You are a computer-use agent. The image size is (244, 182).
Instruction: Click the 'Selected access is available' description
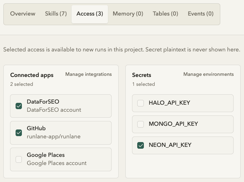coord(122,50)
